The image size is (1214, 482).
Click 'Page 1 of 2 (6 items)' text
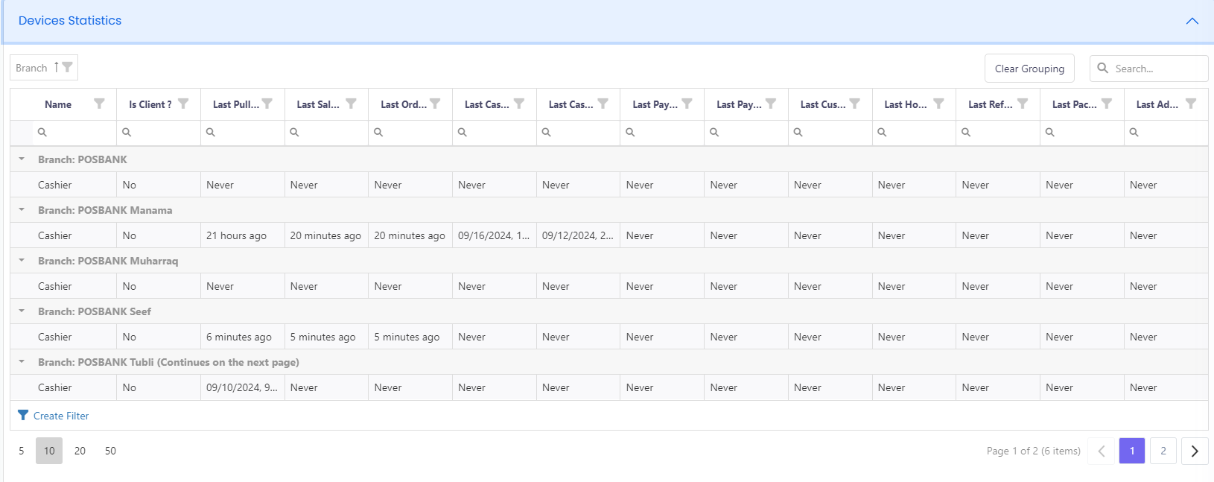pos(1033,451)
